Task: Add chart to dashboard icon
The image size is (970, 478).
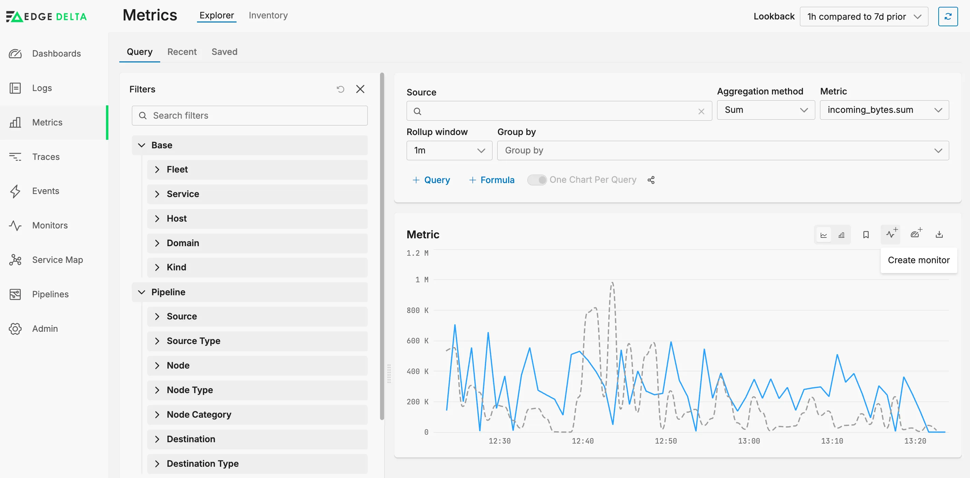Action: point(916,234)
